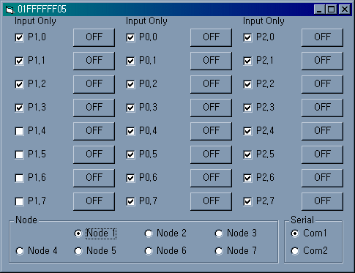Click the OFF button beside P0,6

(211, 178)
